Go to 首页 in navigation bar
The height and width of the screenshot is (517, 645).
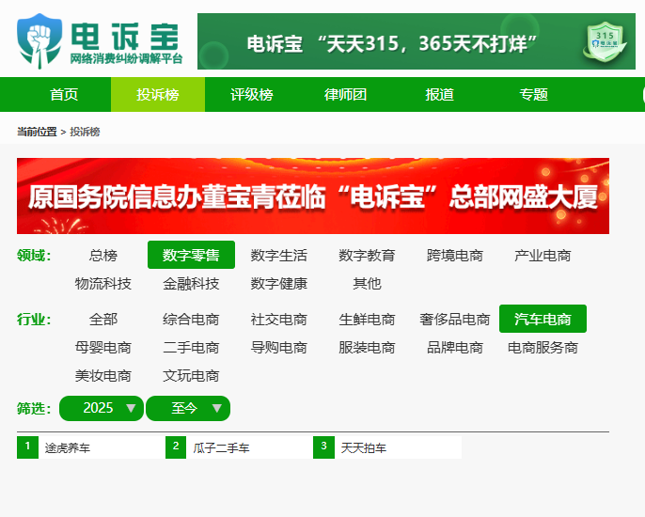tap(64, 95)
